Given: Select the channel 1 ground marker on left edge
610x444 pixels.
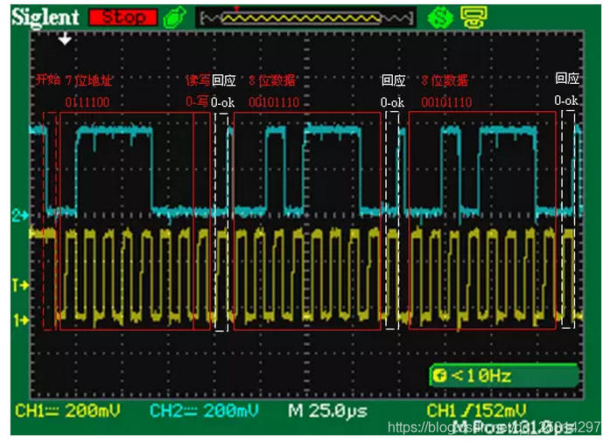Looking at the screenshot, I should (x=20, y=320).
